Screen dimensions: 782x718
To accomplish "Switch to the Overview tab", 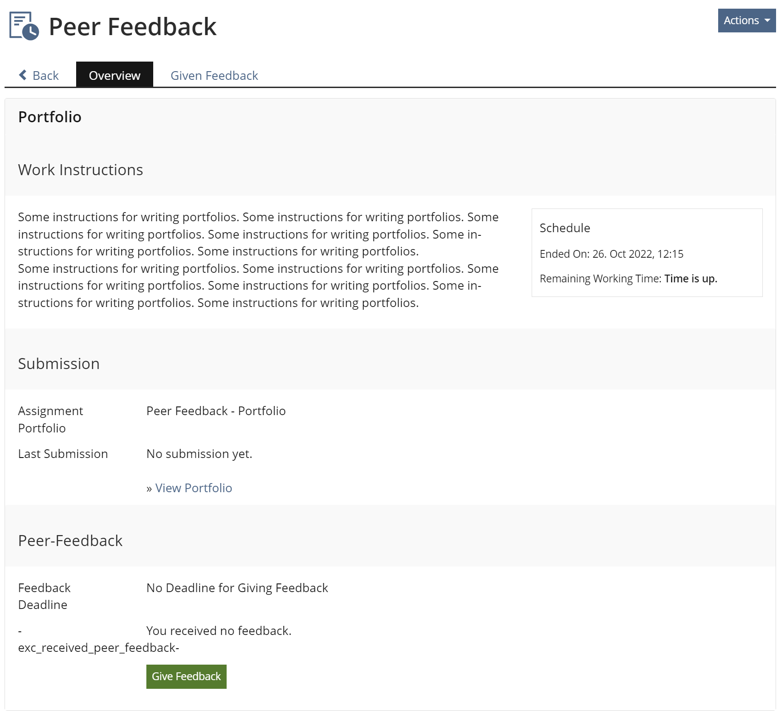I will (x=114, y=75).
